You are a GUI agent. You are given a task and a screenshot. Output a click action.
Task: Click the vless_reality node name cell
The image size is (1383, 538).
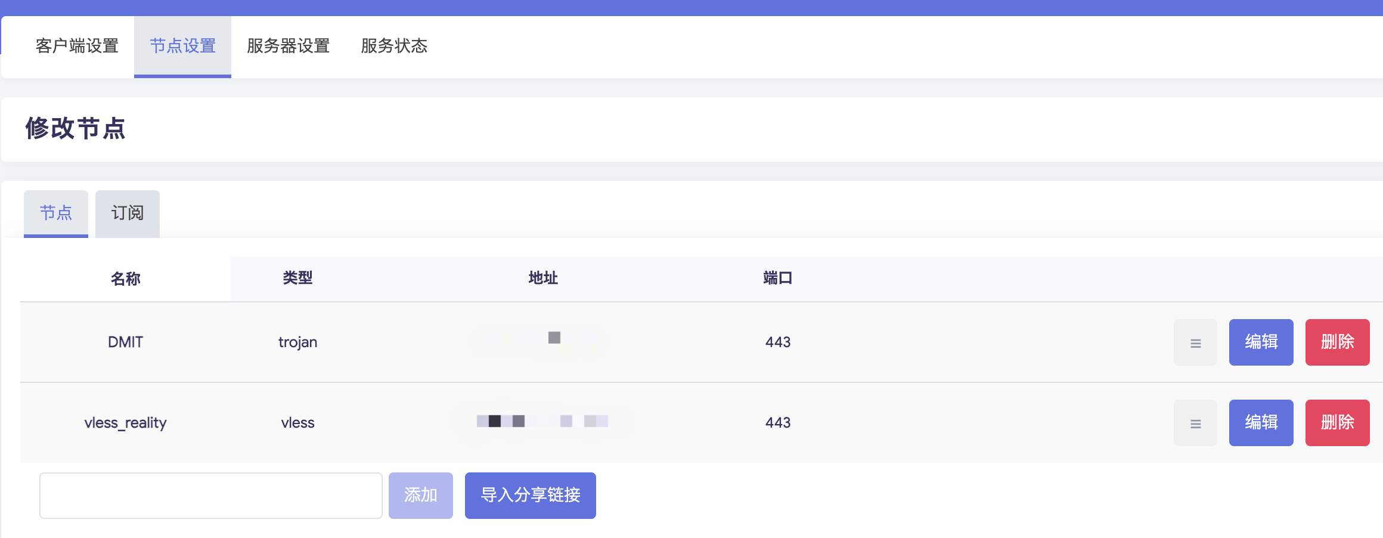pos(125,423)
